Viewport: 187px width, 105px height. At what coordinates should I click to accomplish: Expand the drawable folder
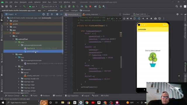[19, 69]
